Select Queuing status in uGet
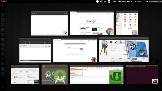 click(x=76, y=71)
